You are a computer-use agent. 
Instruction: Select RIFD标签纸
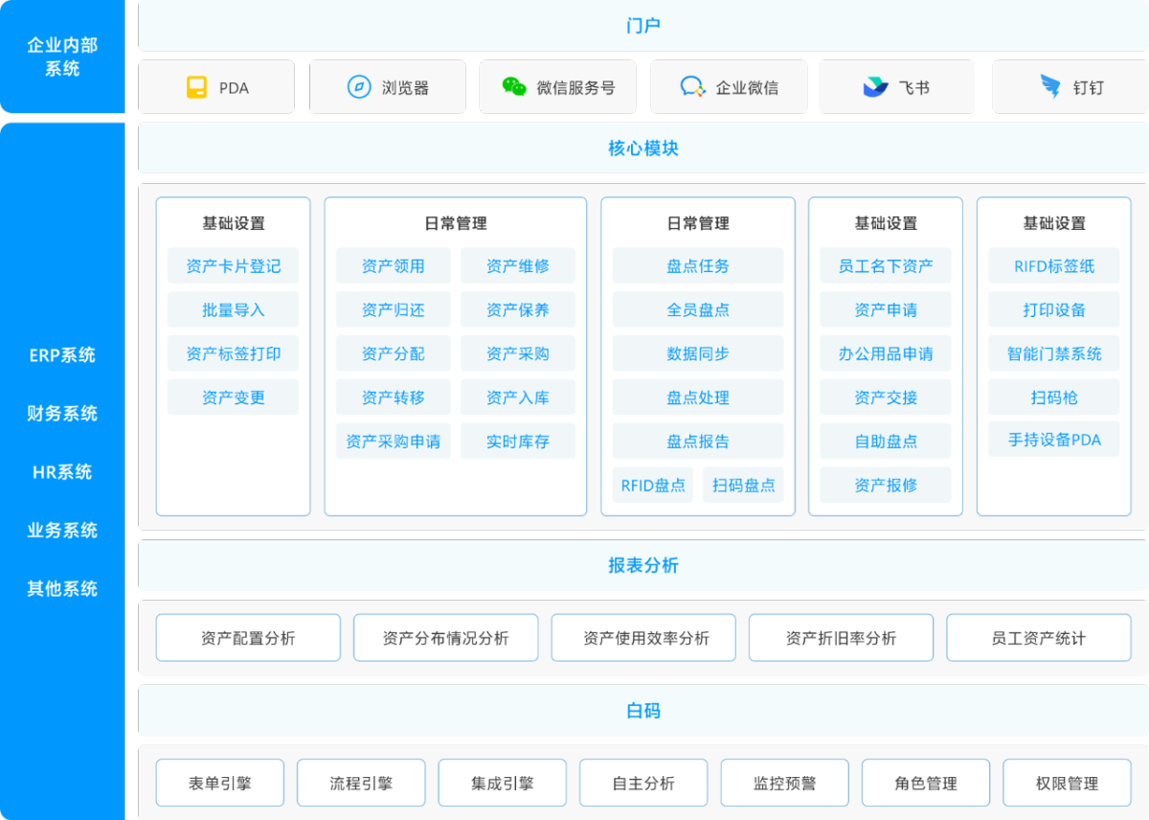click(x=1054, y=266)
